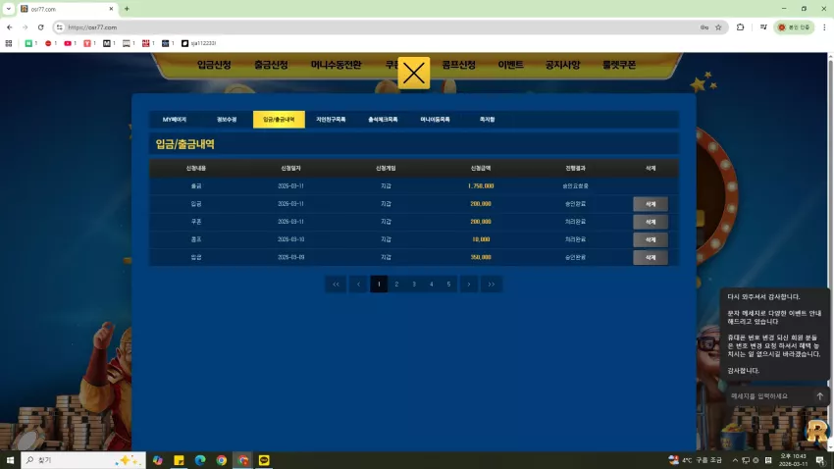Bookmark this page with the star icon
The width and height of the screenshot is (834, 469).
click(x=718, y=27)
